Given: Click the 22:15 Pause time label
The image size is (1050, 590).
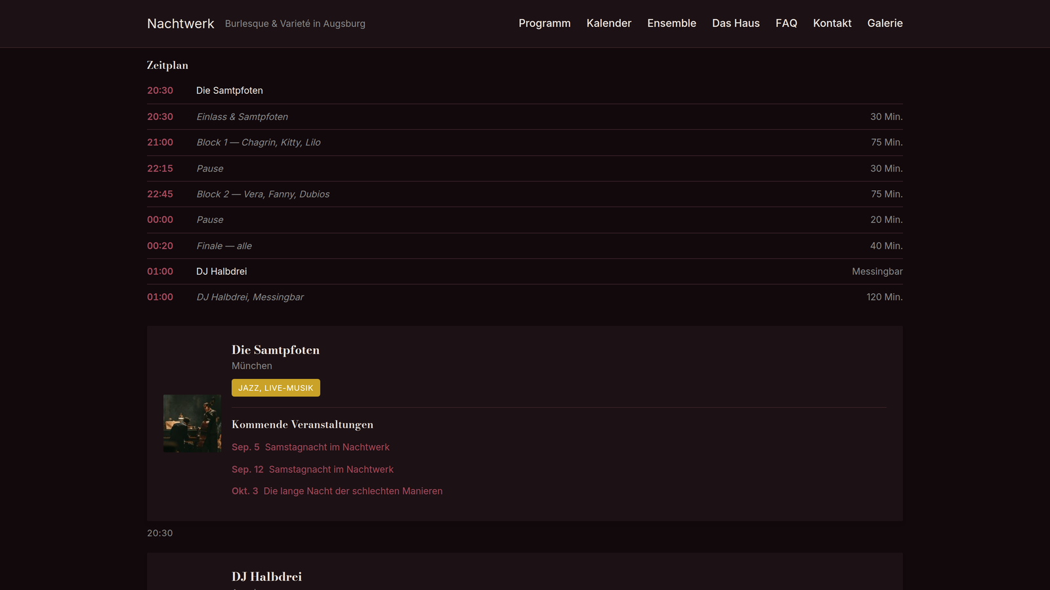Looking at the screenshot, I should [160, 168].
